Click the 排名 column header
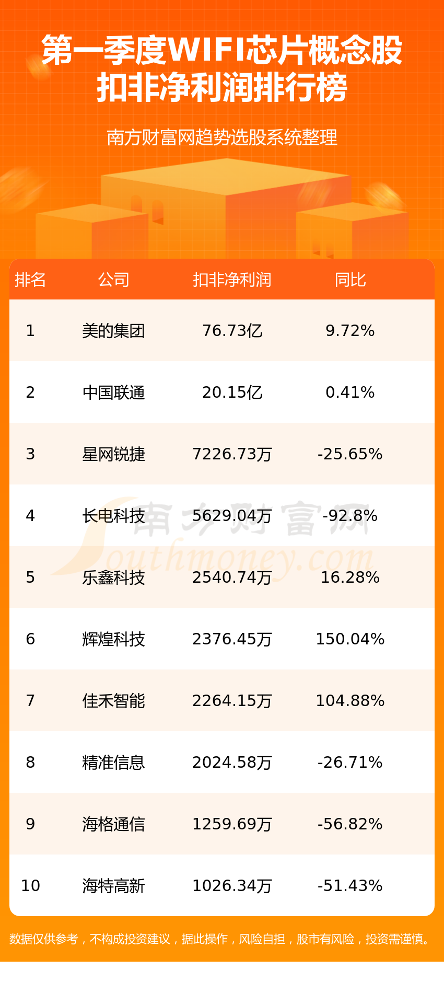The height and width of the screenshot is (993, 444). tap(30, 280)
